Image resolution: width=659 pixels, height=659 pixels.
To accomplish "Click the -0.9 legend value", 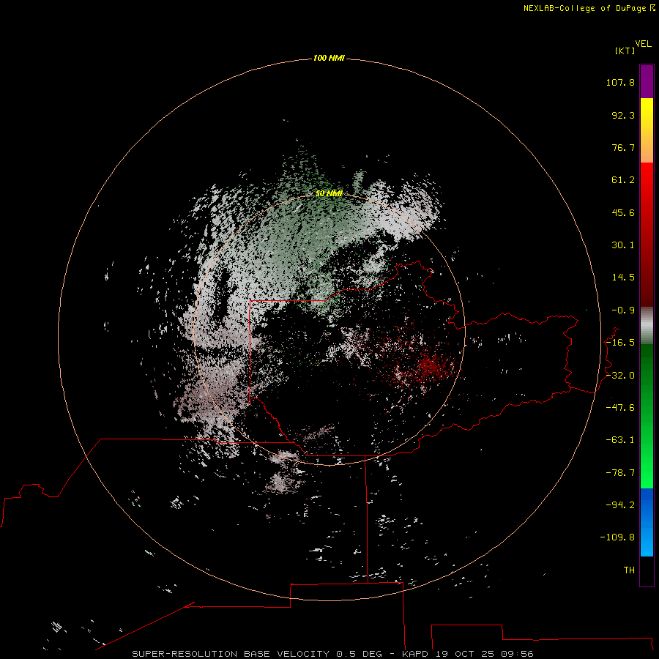I will (x=623, y=310).
